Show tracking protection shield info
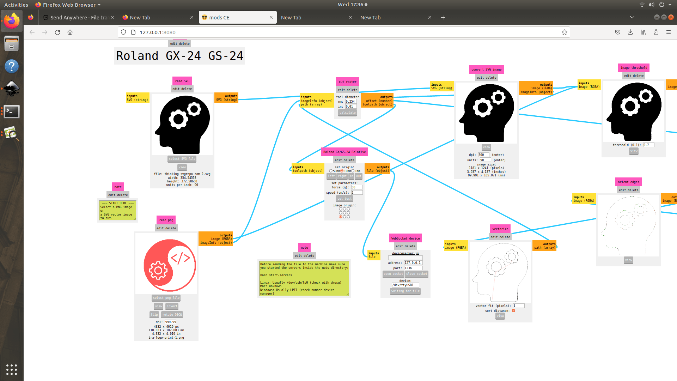Screen dimensions: 677x381 click(123, 32)
